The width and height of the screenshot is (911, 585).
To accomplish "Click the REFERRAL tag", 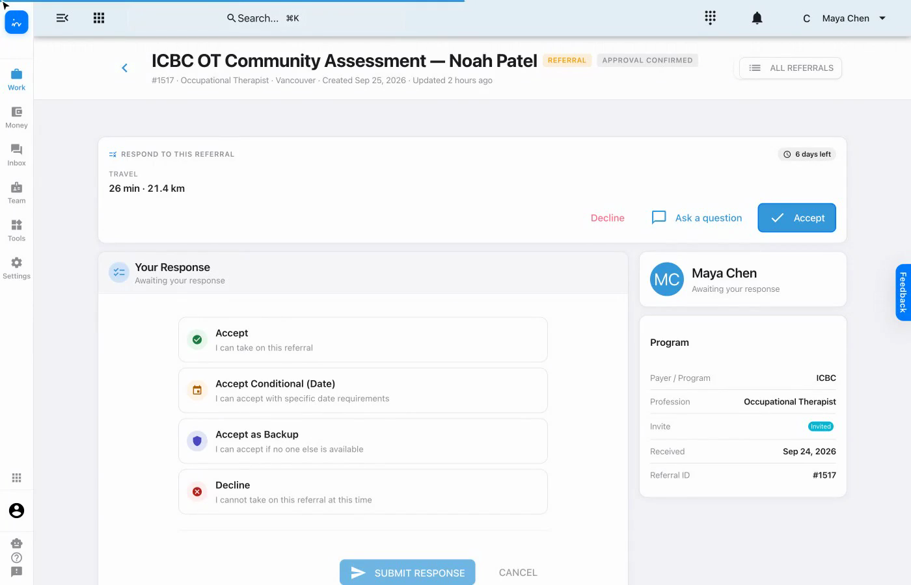I will pyautogui.click(x=567, y=60).
